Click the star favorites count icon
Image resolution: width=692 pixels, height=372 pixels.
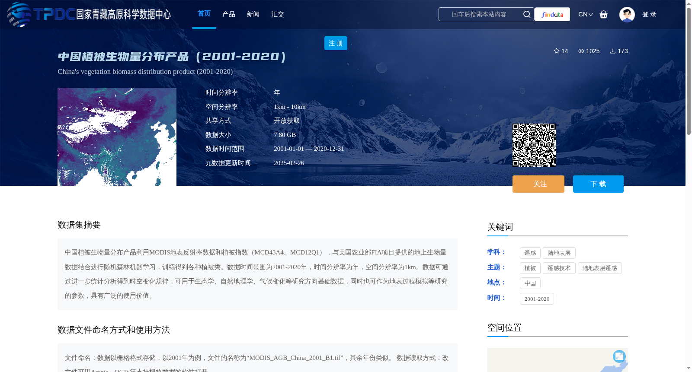(x=557, y=51)
